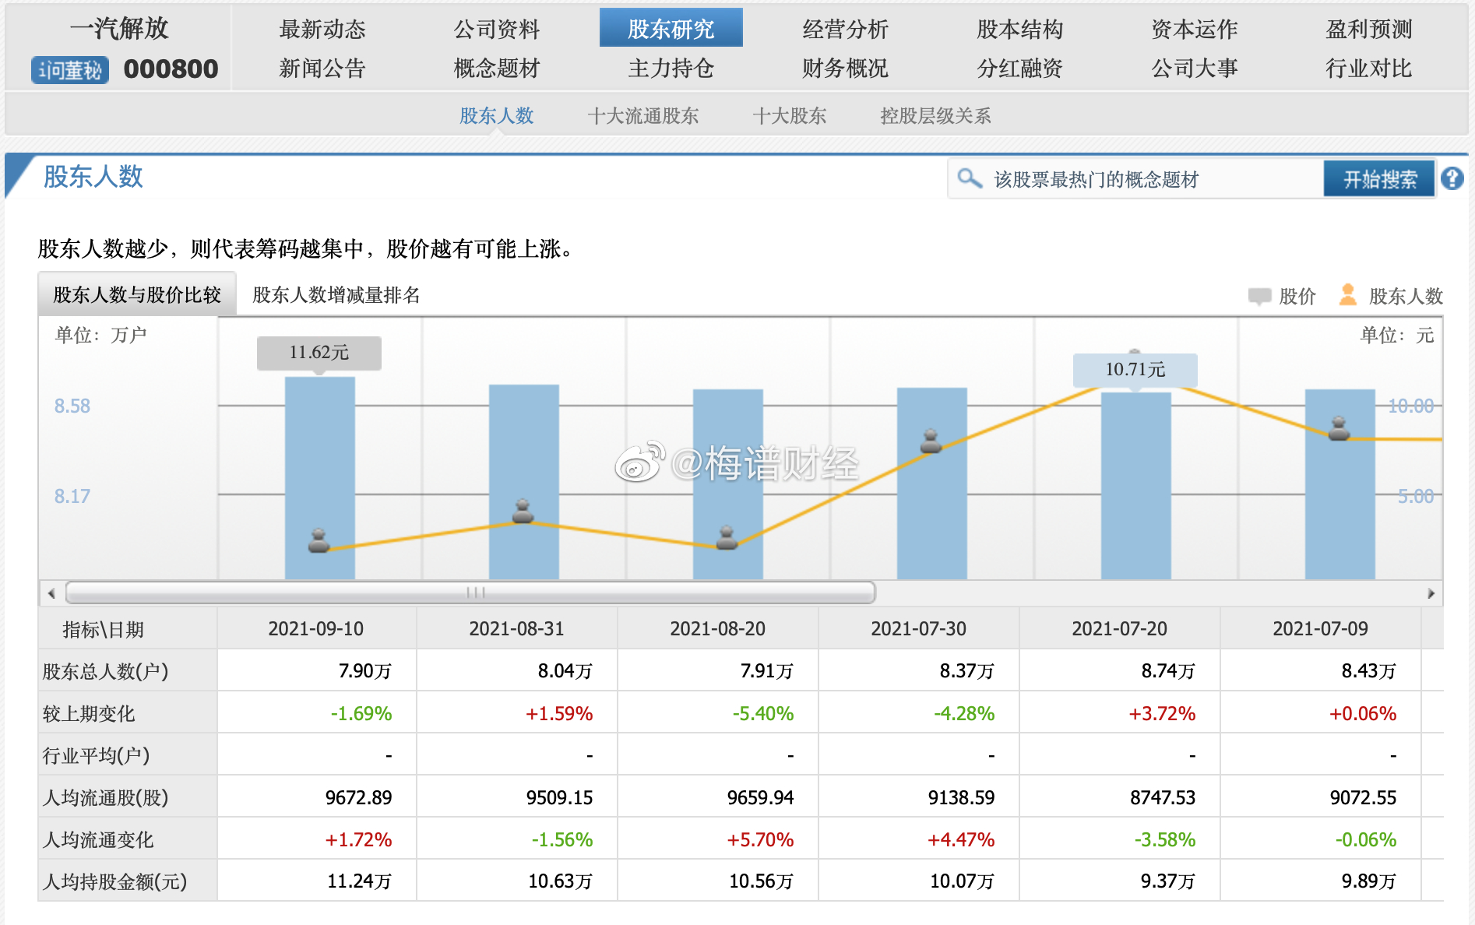Click the 股价 speech-bubble legend icon
This screenshot has height=925, width=1475.
(x=1262, y=296)
